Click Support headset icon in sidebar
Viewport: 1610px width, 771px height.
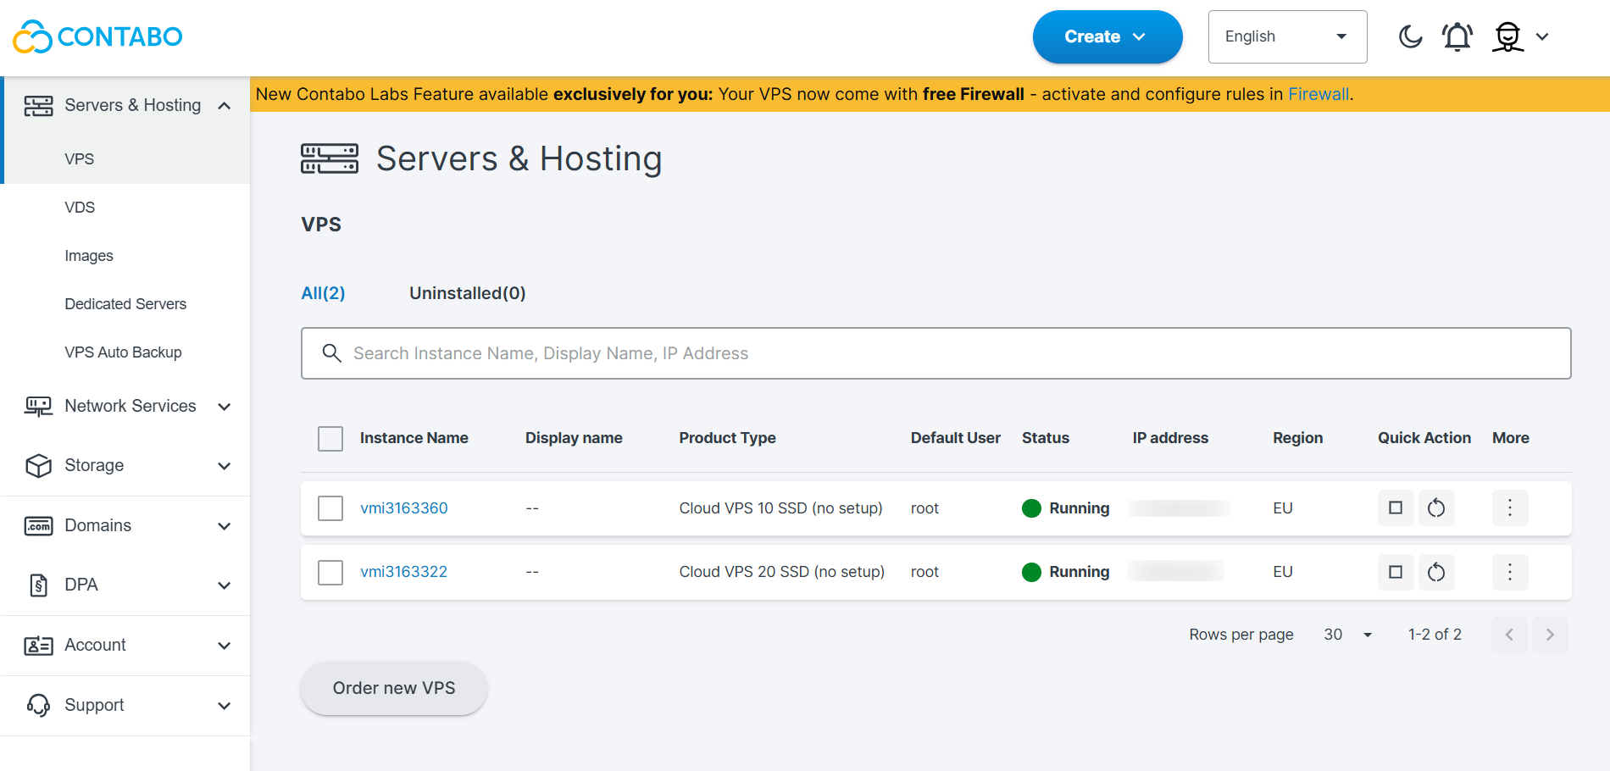pyautogui.click(x=38, y=706)
